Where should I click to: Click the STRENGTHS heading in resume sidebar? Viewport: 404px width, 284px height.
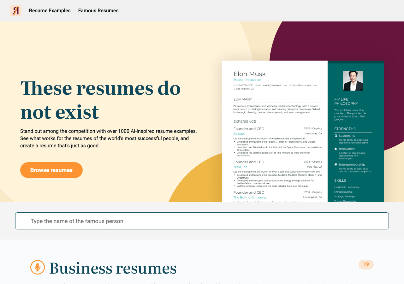coord(345,129)
